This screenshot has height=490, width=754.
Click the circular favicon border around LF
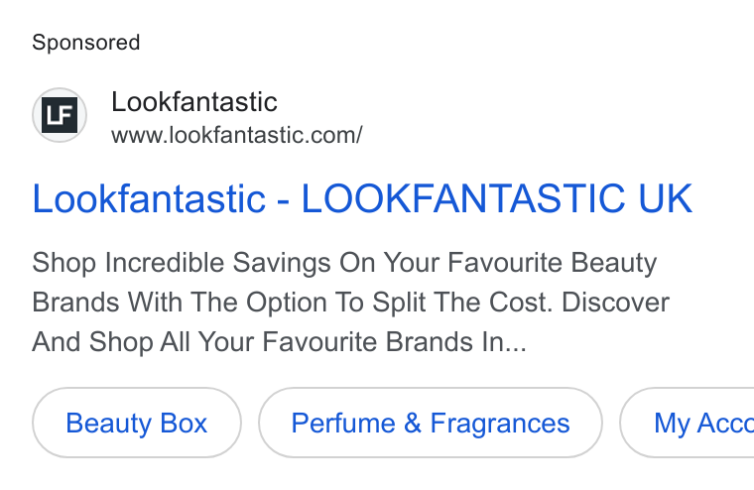[60, 115]
